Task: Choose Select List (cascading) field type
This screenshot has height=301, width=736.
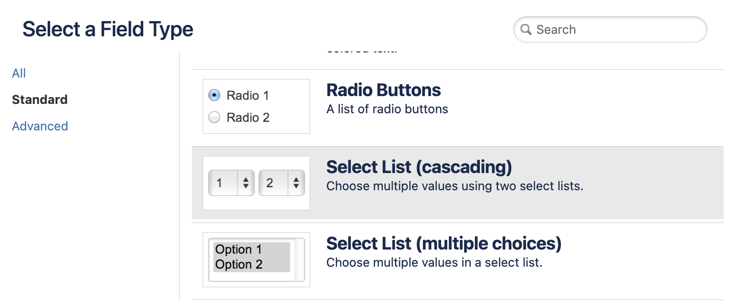Action: [419, 168]
